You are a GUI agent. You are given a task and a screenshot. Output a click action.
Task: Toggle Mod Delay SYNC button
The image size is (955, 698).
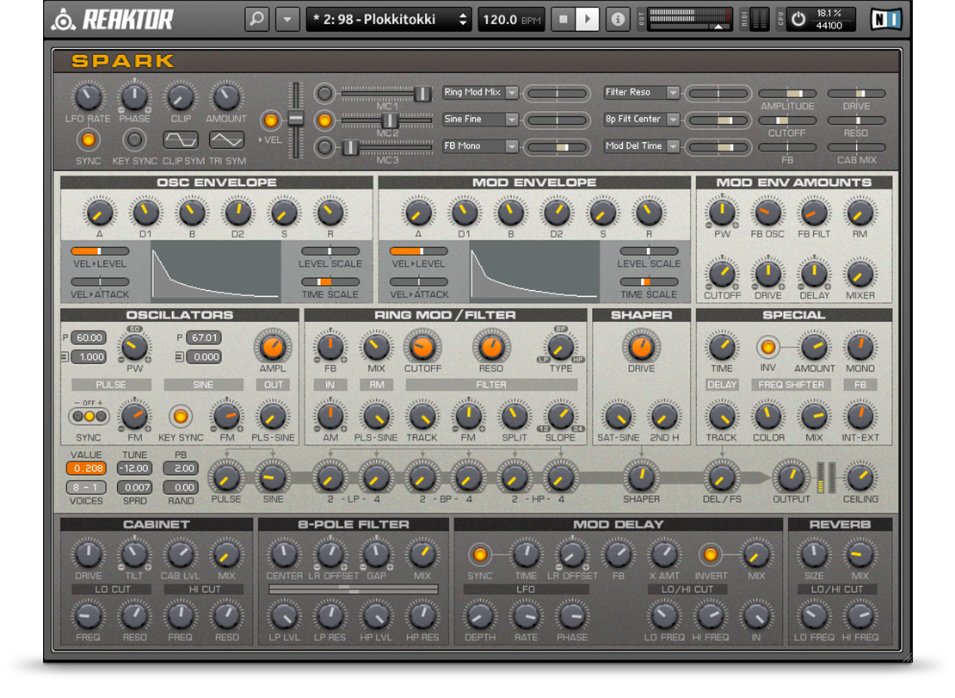(480, 555)
